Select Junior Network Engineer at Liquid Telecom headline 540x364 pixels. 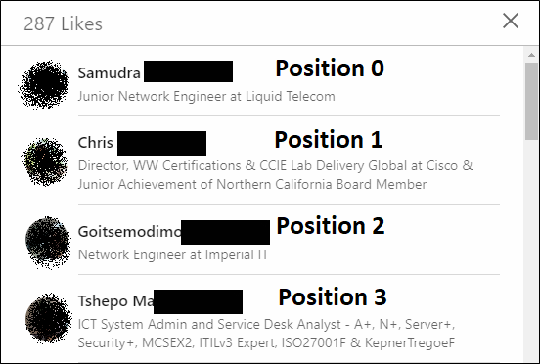tap(206, 96)
